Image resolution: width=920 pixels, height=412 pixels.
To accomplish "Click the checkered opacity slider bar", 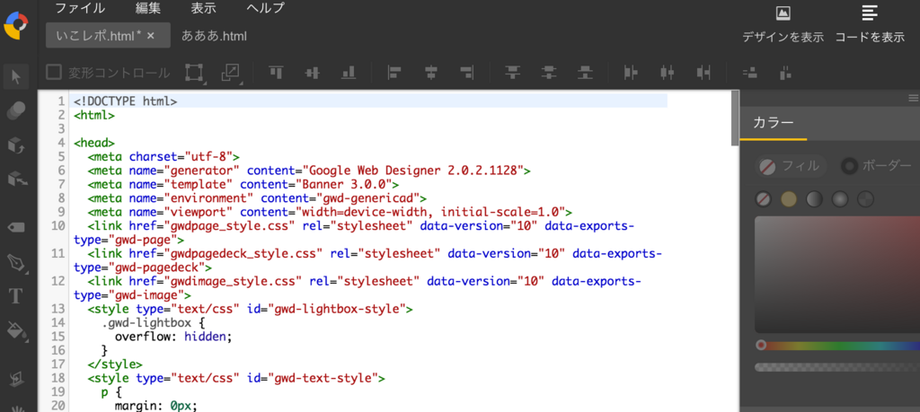I will [837, 367].
